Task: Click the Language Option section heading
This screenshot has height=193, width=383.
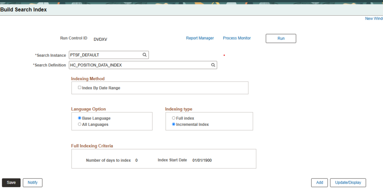Action: (88, 109)
